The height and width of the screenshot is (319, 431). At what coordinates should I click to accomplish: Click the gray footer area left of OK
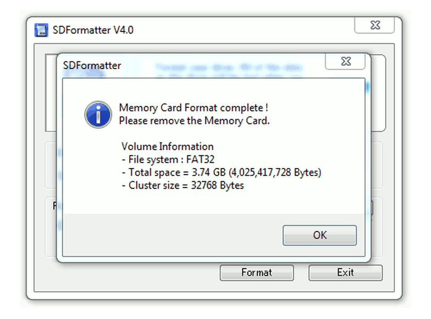coord(170,235)
